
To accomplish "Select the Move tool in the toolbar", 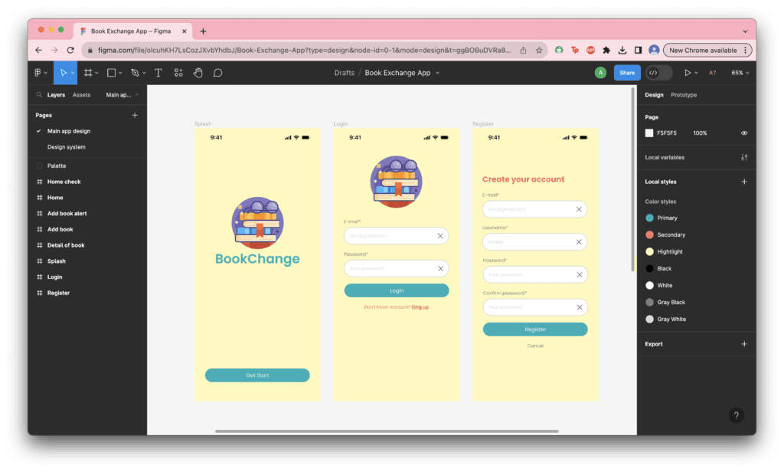I will [x=64, y=72].
